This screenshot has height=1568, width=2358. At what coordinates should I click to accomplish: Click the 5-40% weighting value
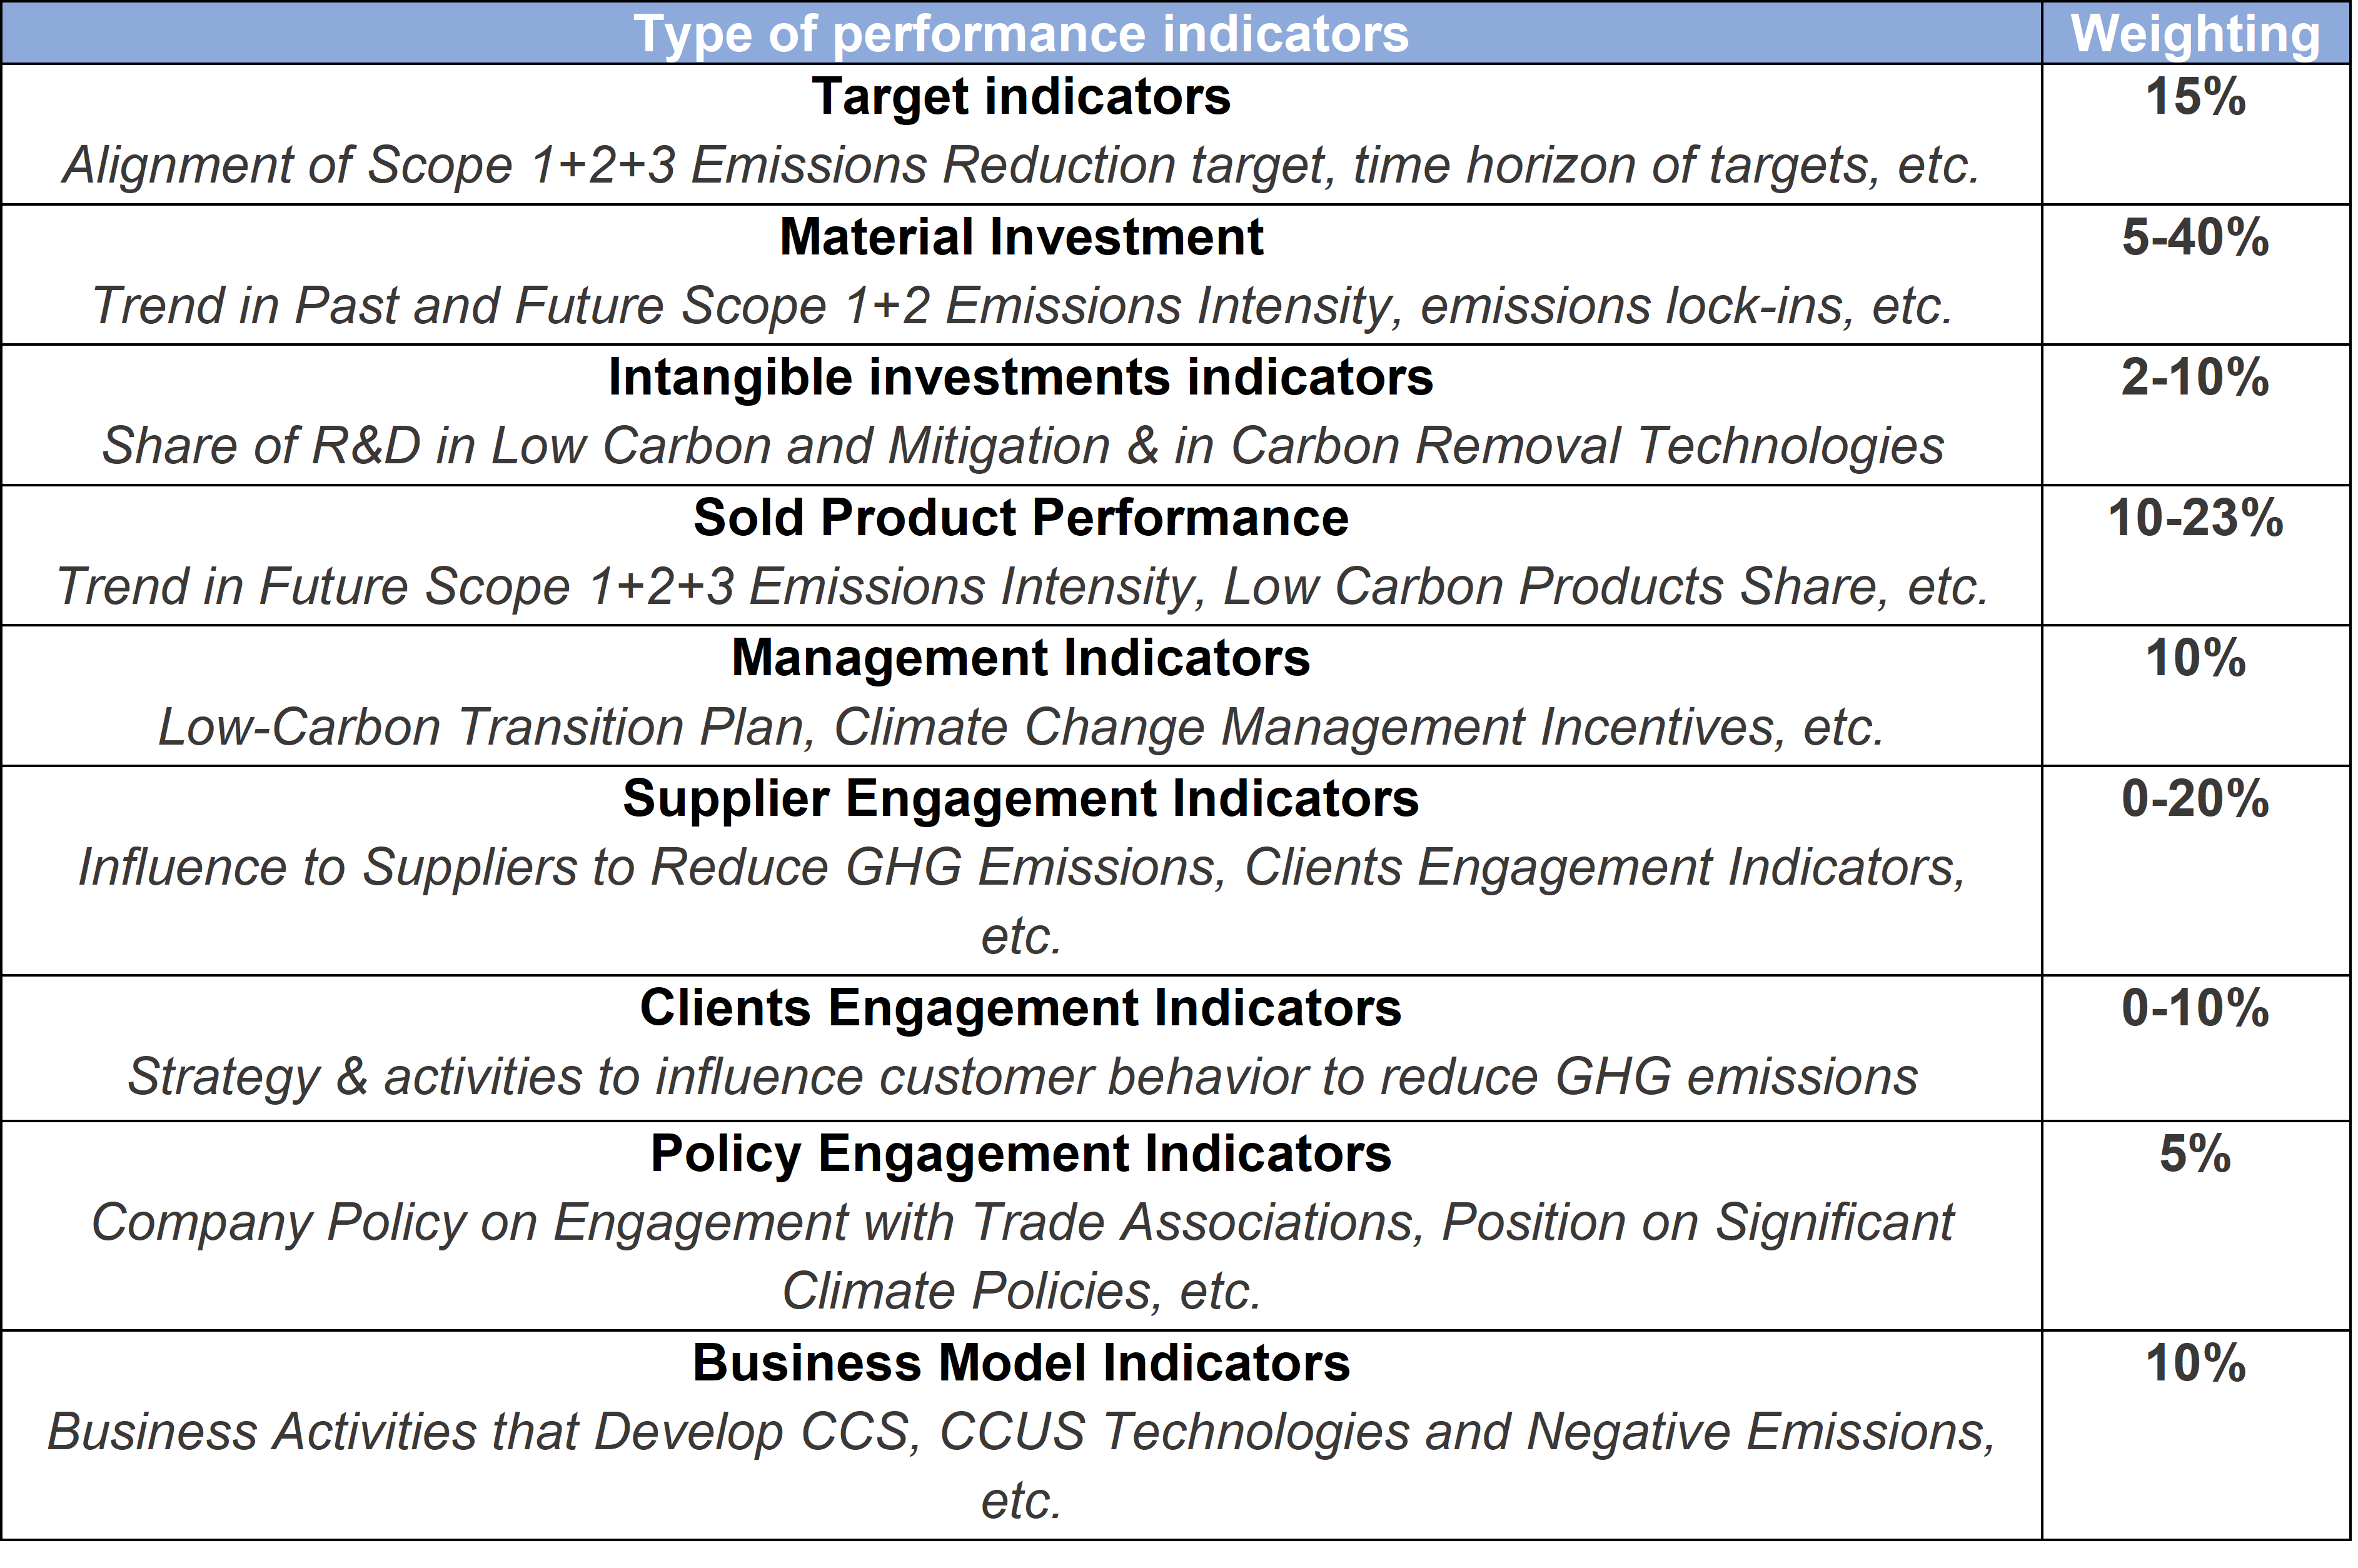click(x=2194, y=238)
